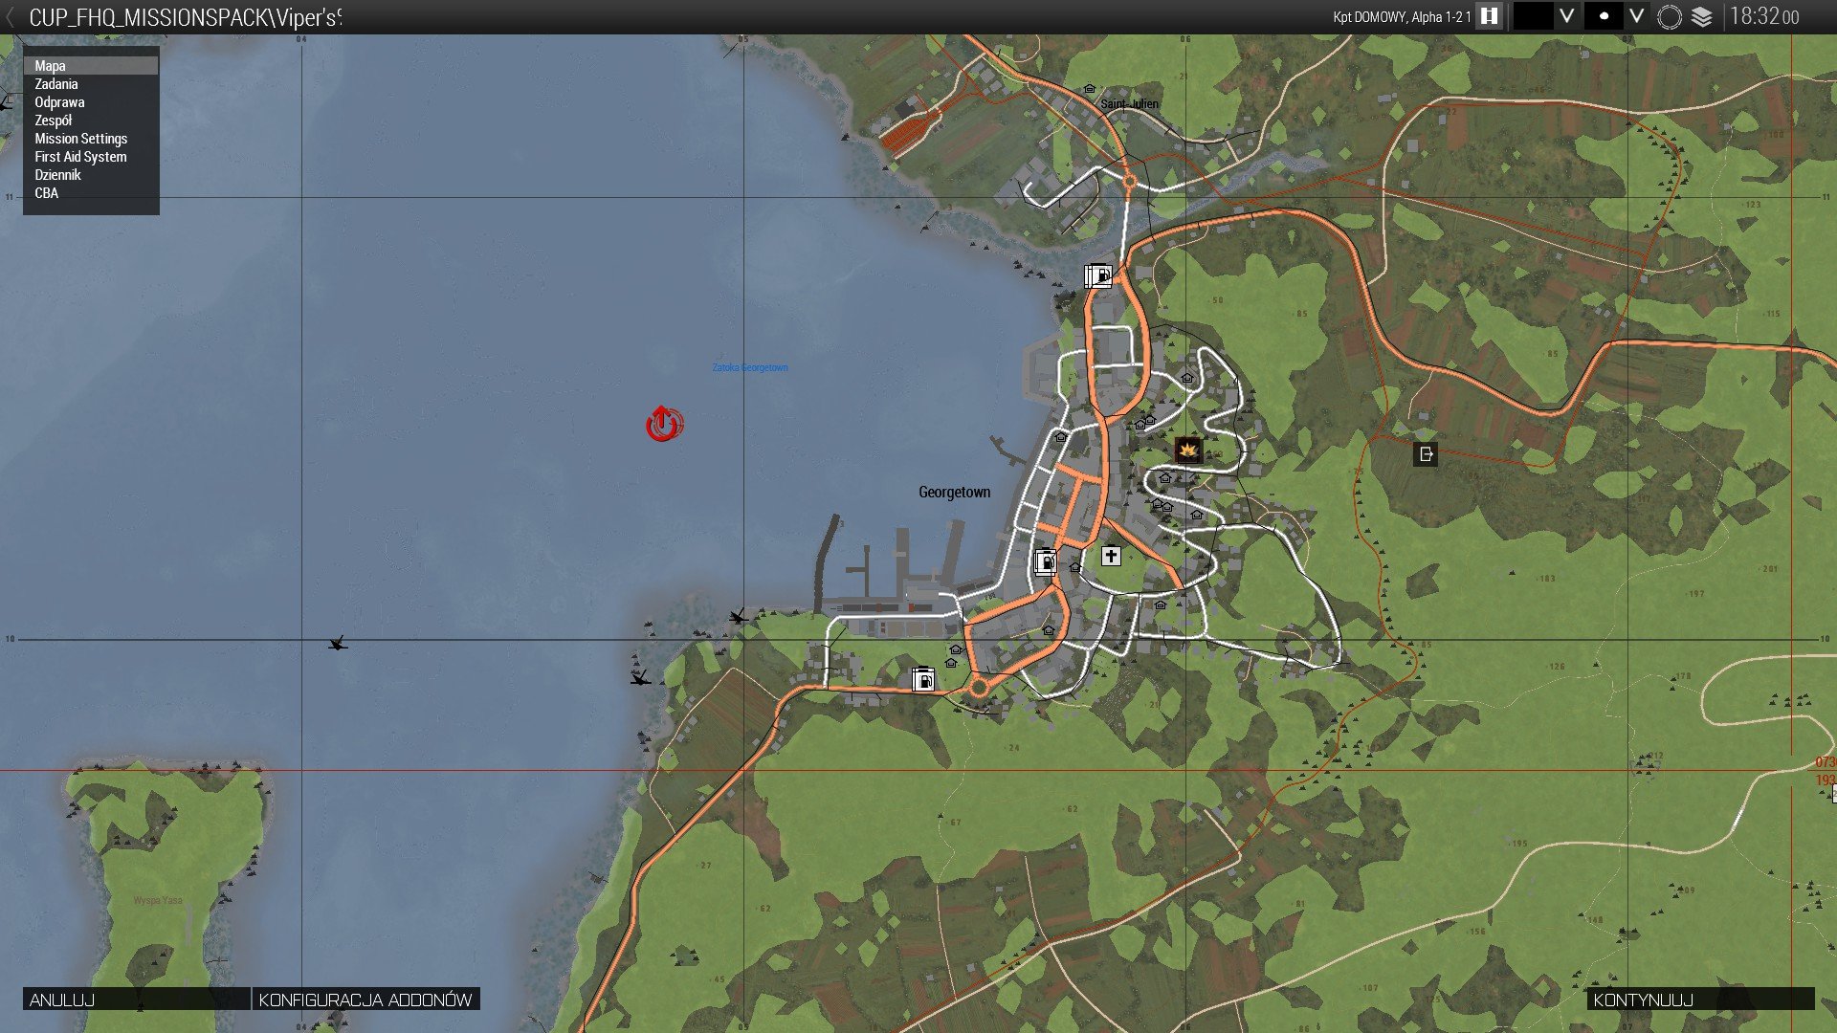This screenshot has width=1837, height=1033.
Task: Click the fuel station icon near north road
Action: point(1098,276)
